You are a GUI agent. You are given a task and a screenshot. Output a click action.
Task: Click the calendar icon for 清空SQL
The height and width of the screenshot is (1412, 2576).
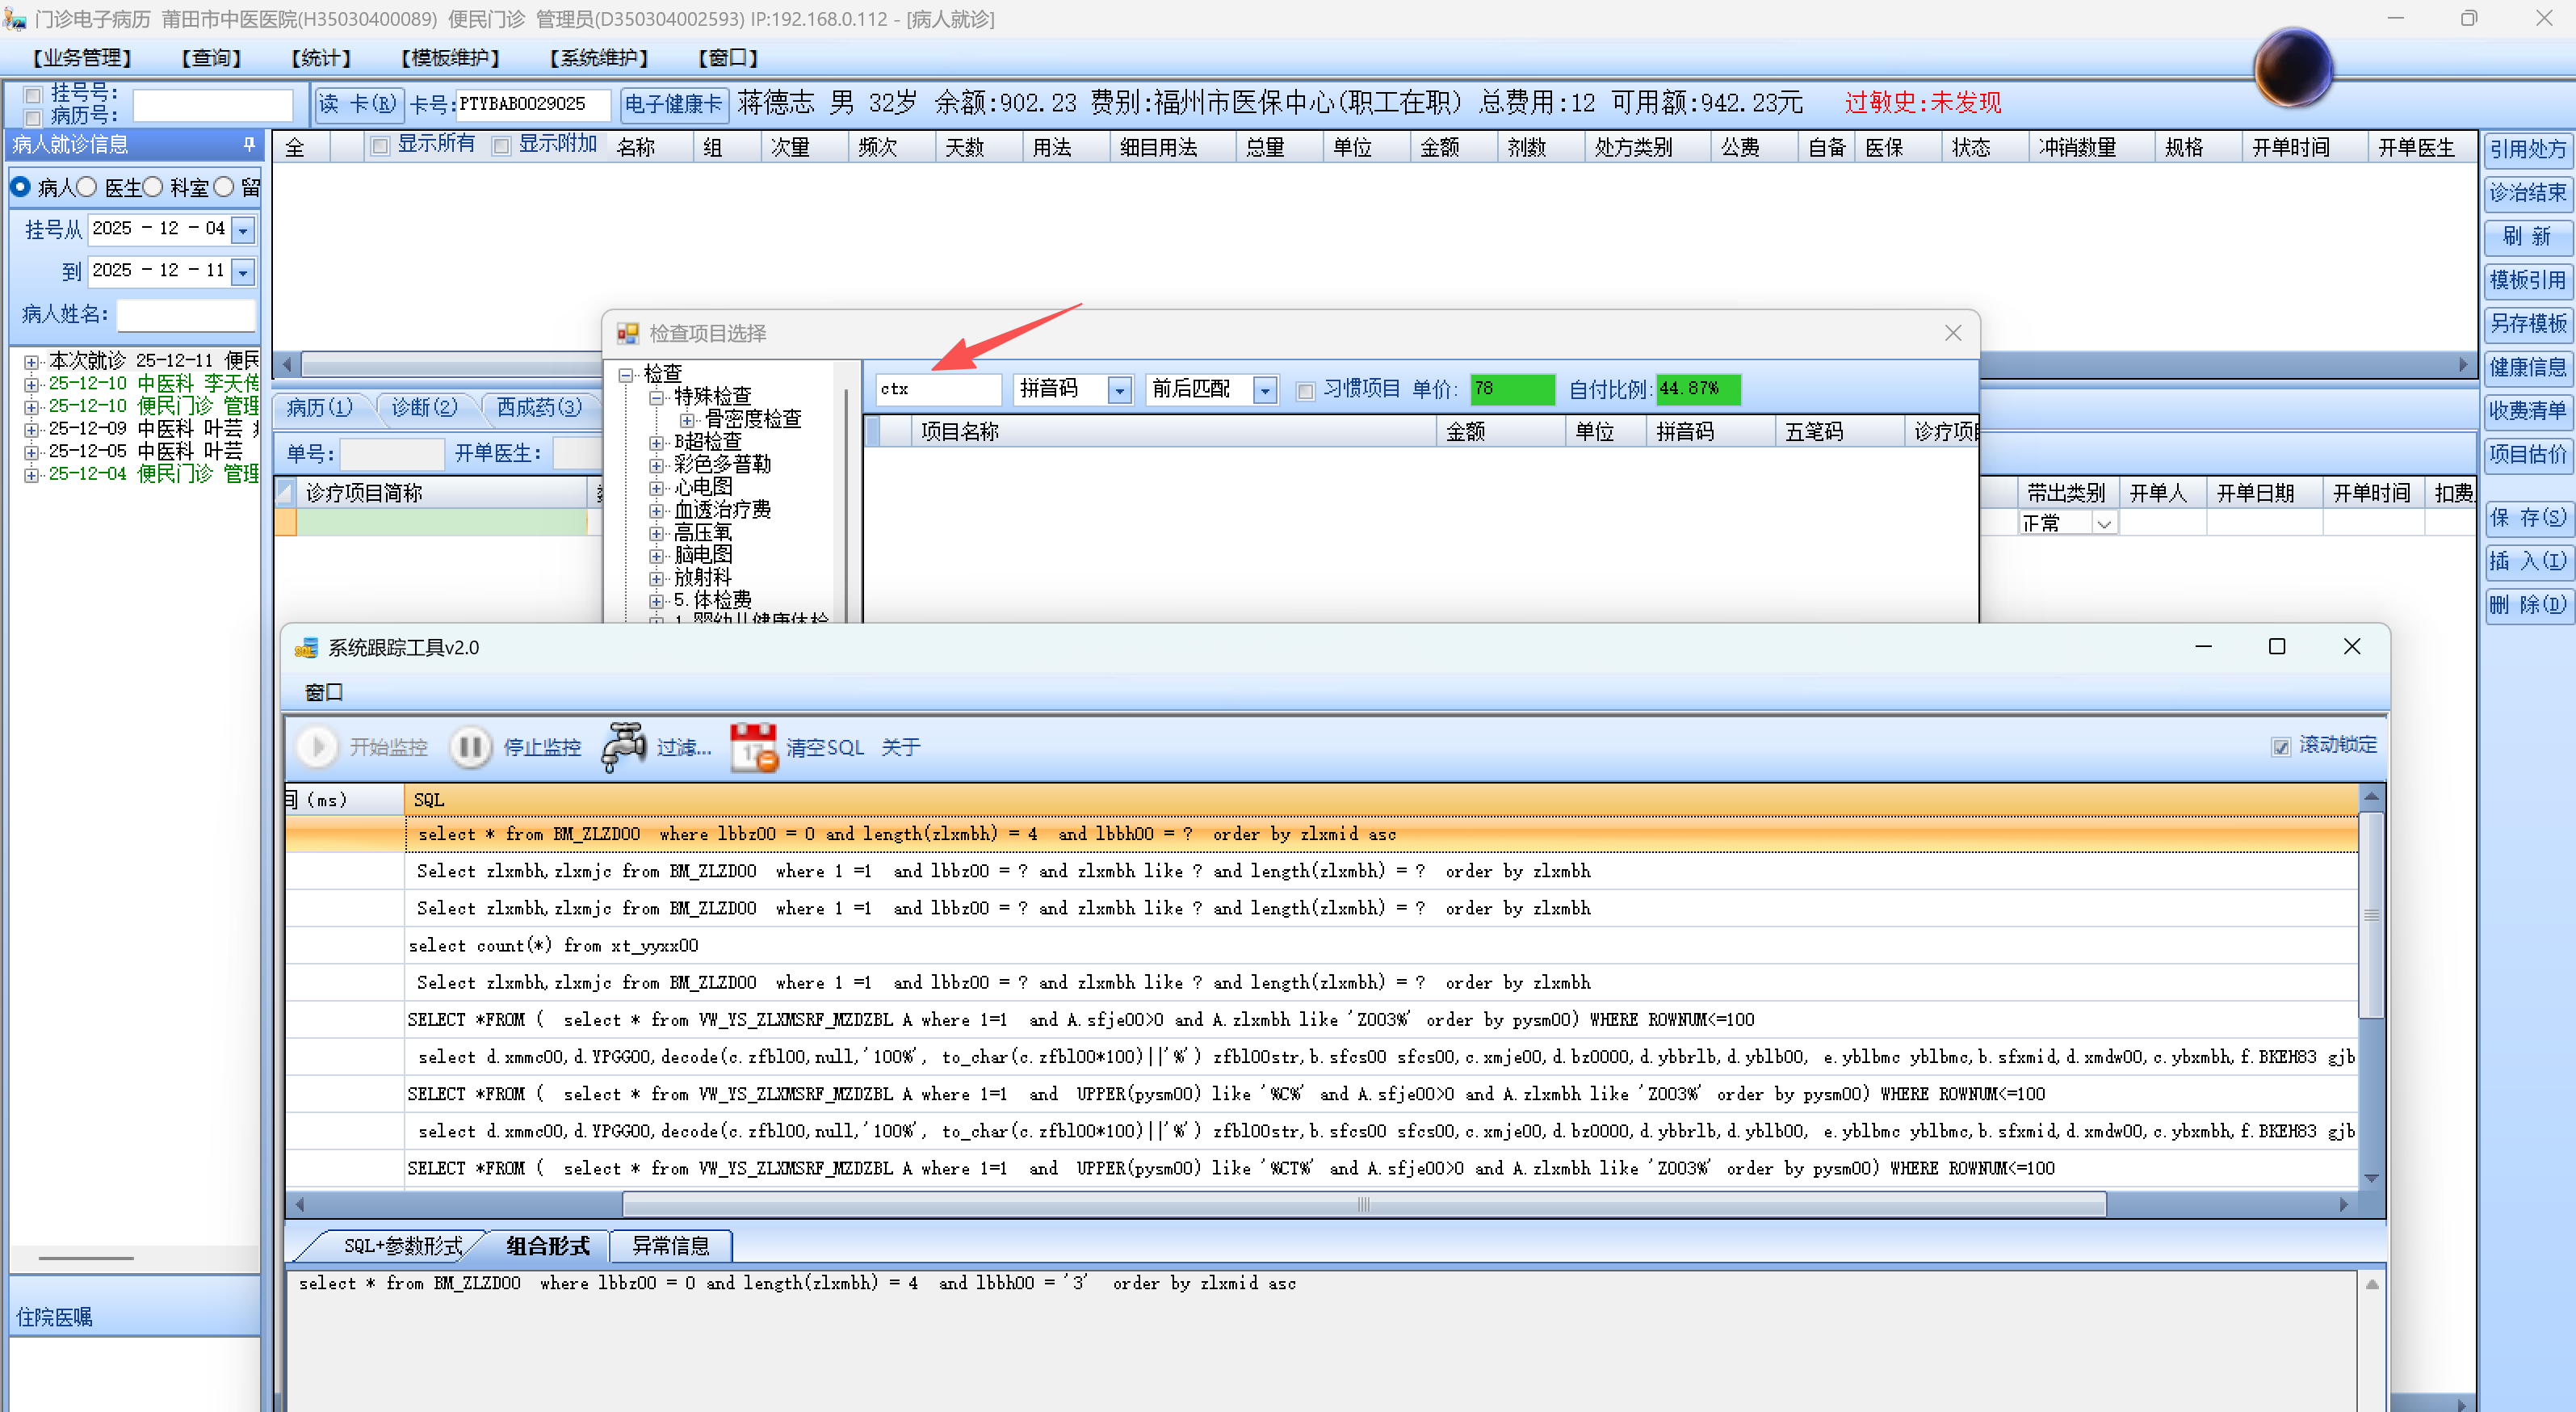(753, 747)
